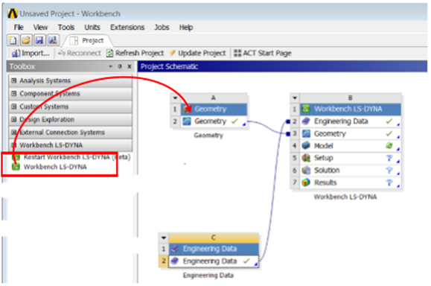
Task: Click Geometry system name below system A
Action: 208,136
